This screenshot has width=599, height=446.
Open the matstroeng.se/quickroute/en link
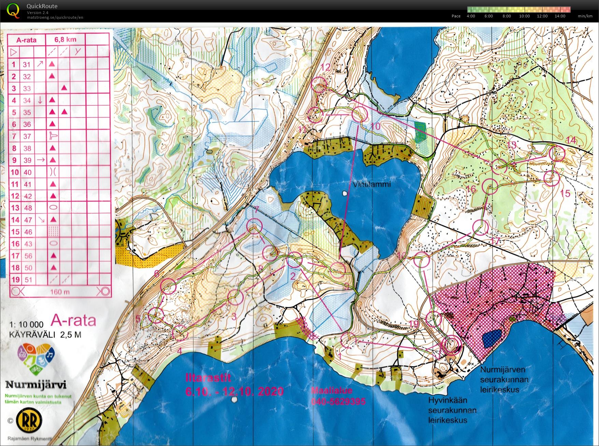tap(55, 17)
